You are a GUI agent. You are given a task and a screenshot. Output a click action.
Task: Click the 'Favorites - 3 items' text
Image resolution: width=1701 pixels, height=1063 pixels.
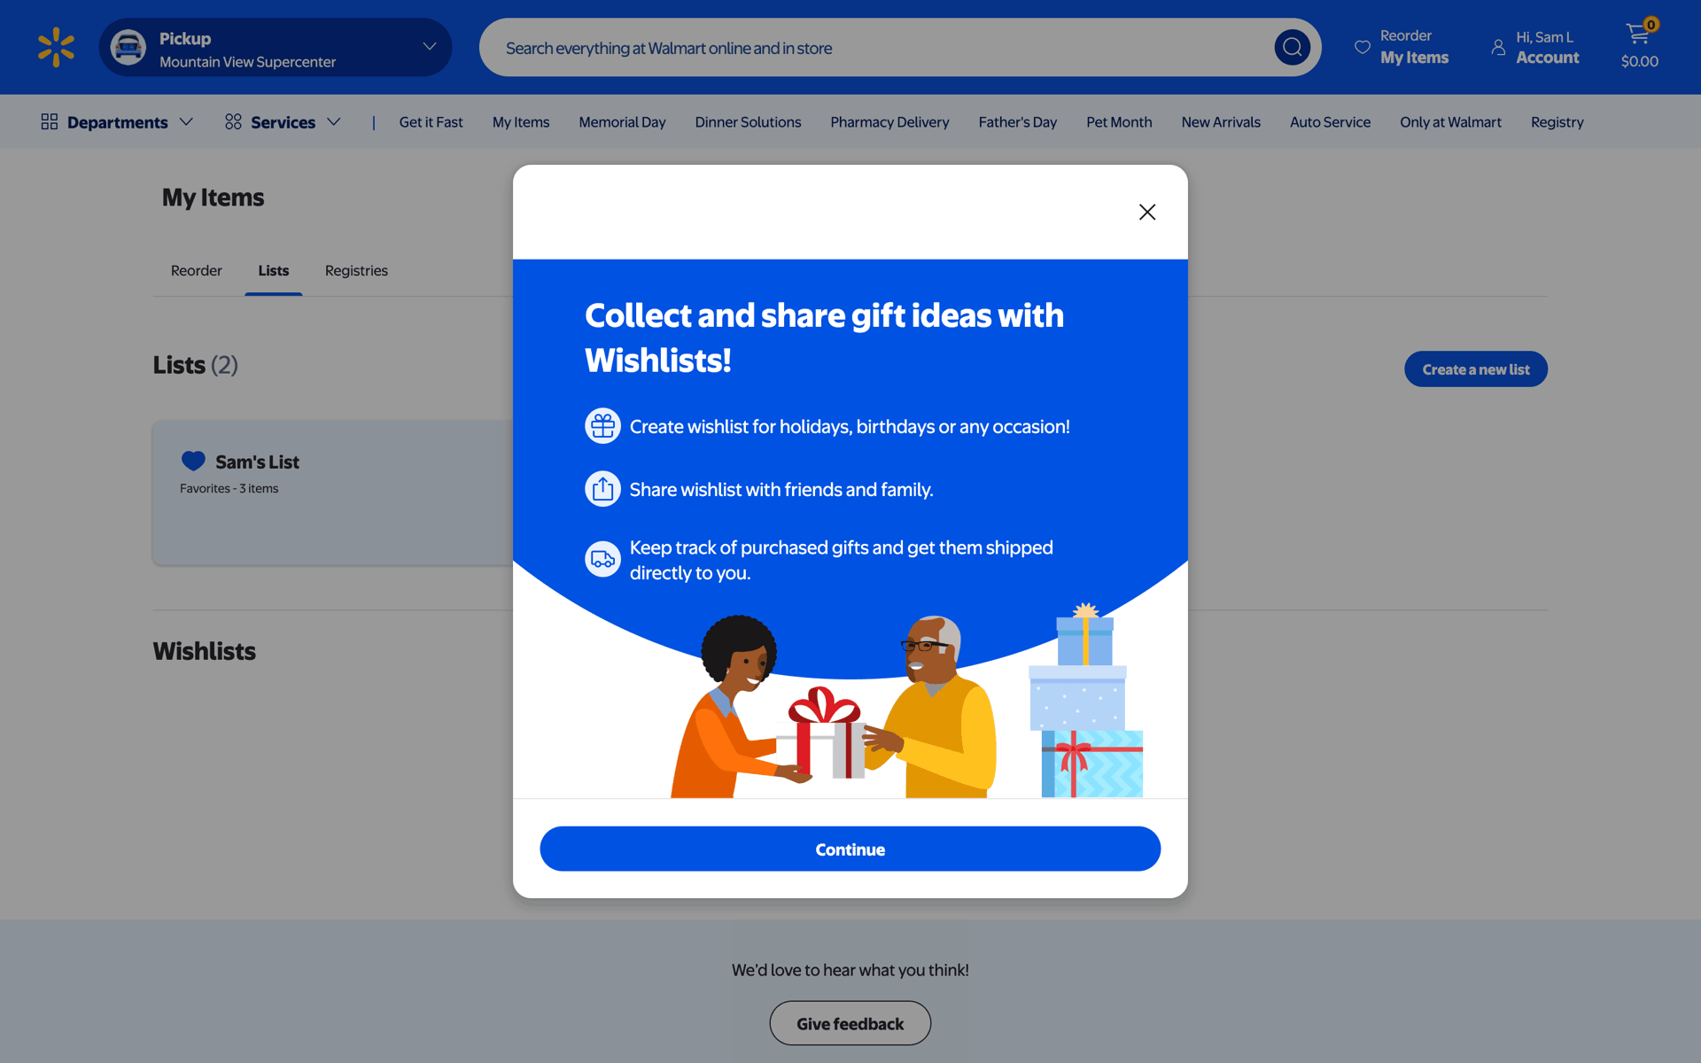click(x=229, y=488)
